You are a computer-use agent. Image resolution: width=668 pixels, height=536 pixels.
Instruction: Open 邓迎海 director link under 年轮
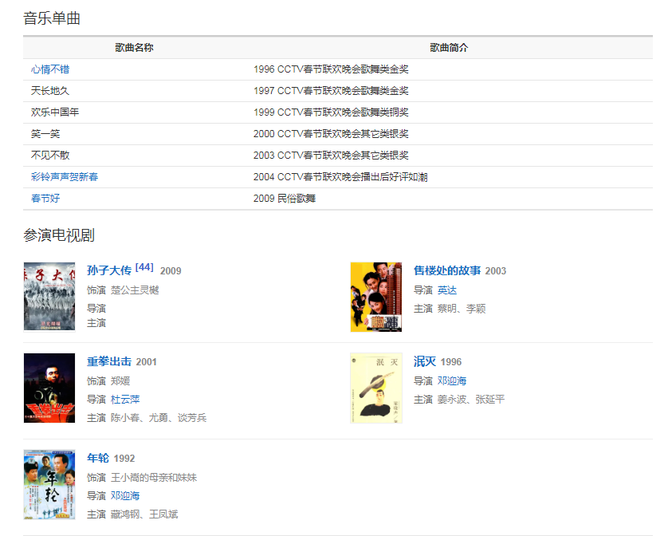(125, 496)
